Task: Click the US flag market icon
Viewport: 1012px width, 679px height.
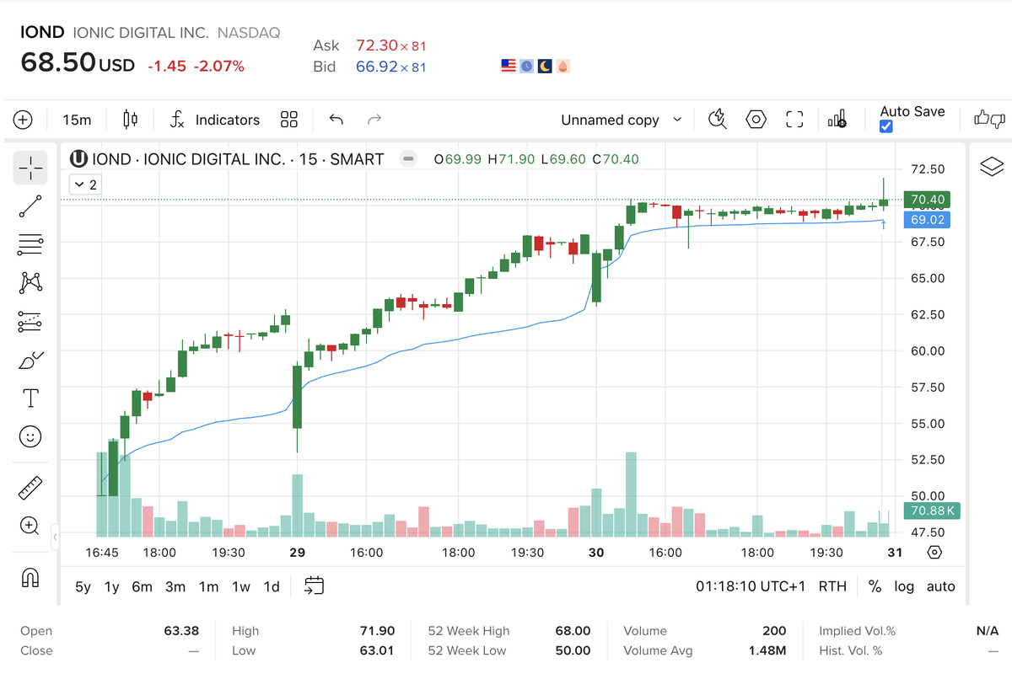Action: click(508, 66)
